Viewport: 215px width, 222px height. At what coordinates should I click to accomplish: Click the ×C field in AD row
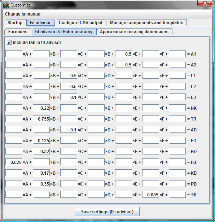69,130
